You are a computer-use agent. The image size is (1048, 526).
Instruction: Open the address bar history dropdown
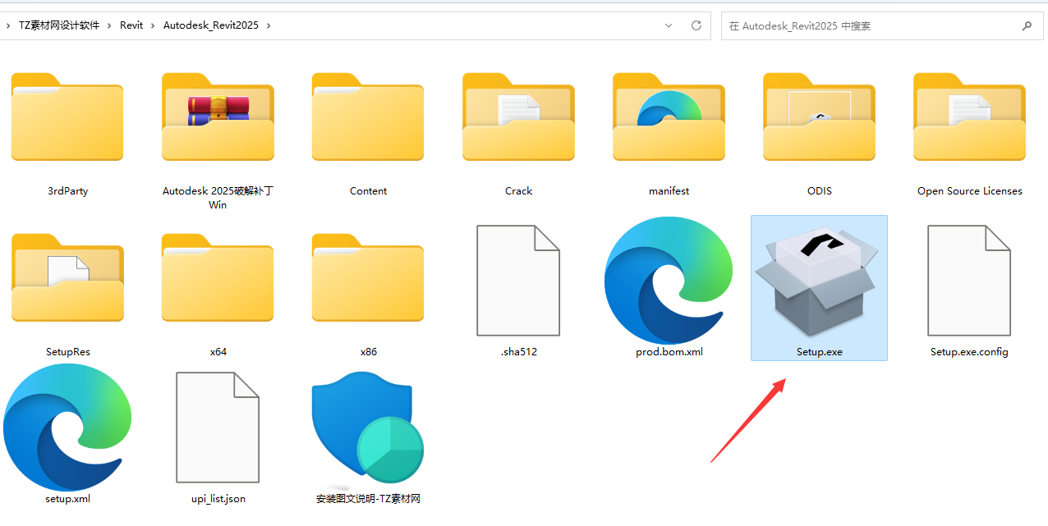click(669, 25)
